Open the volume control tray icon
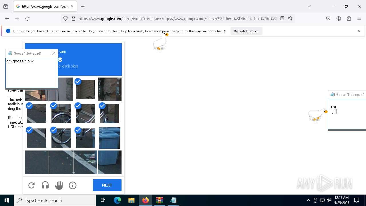This screenshot has height=206, width=366. [329, 200]
